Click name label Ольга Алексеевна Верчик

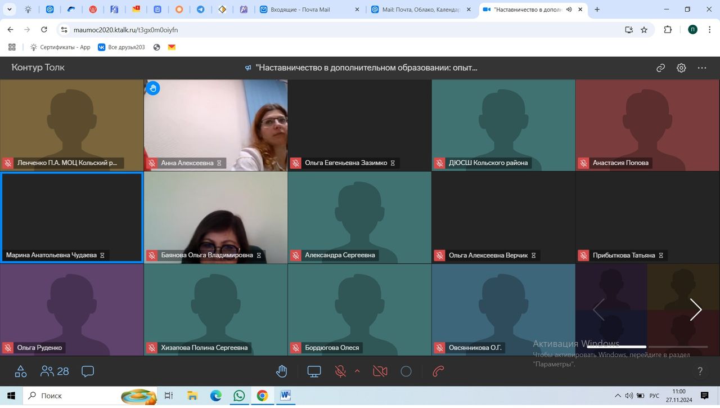pos(488,255)
